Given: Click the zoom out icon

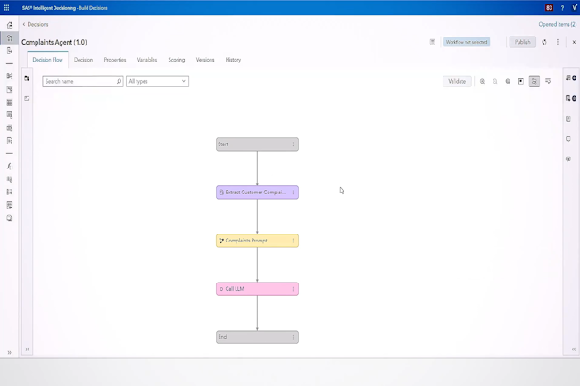Looking at the screenshot, I should 495,81.
